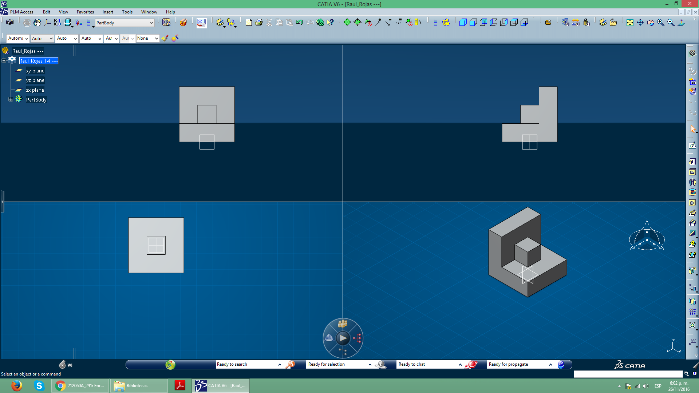Image resolution: width=699 pixels, height=393 pixels.
Task: Switch to the Chrome 212060A_291 taskbar window
Action: (x=80, y=386)
